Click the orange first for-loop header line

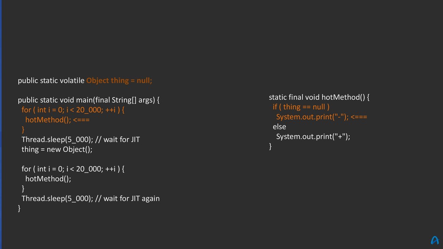coord(73,110)
